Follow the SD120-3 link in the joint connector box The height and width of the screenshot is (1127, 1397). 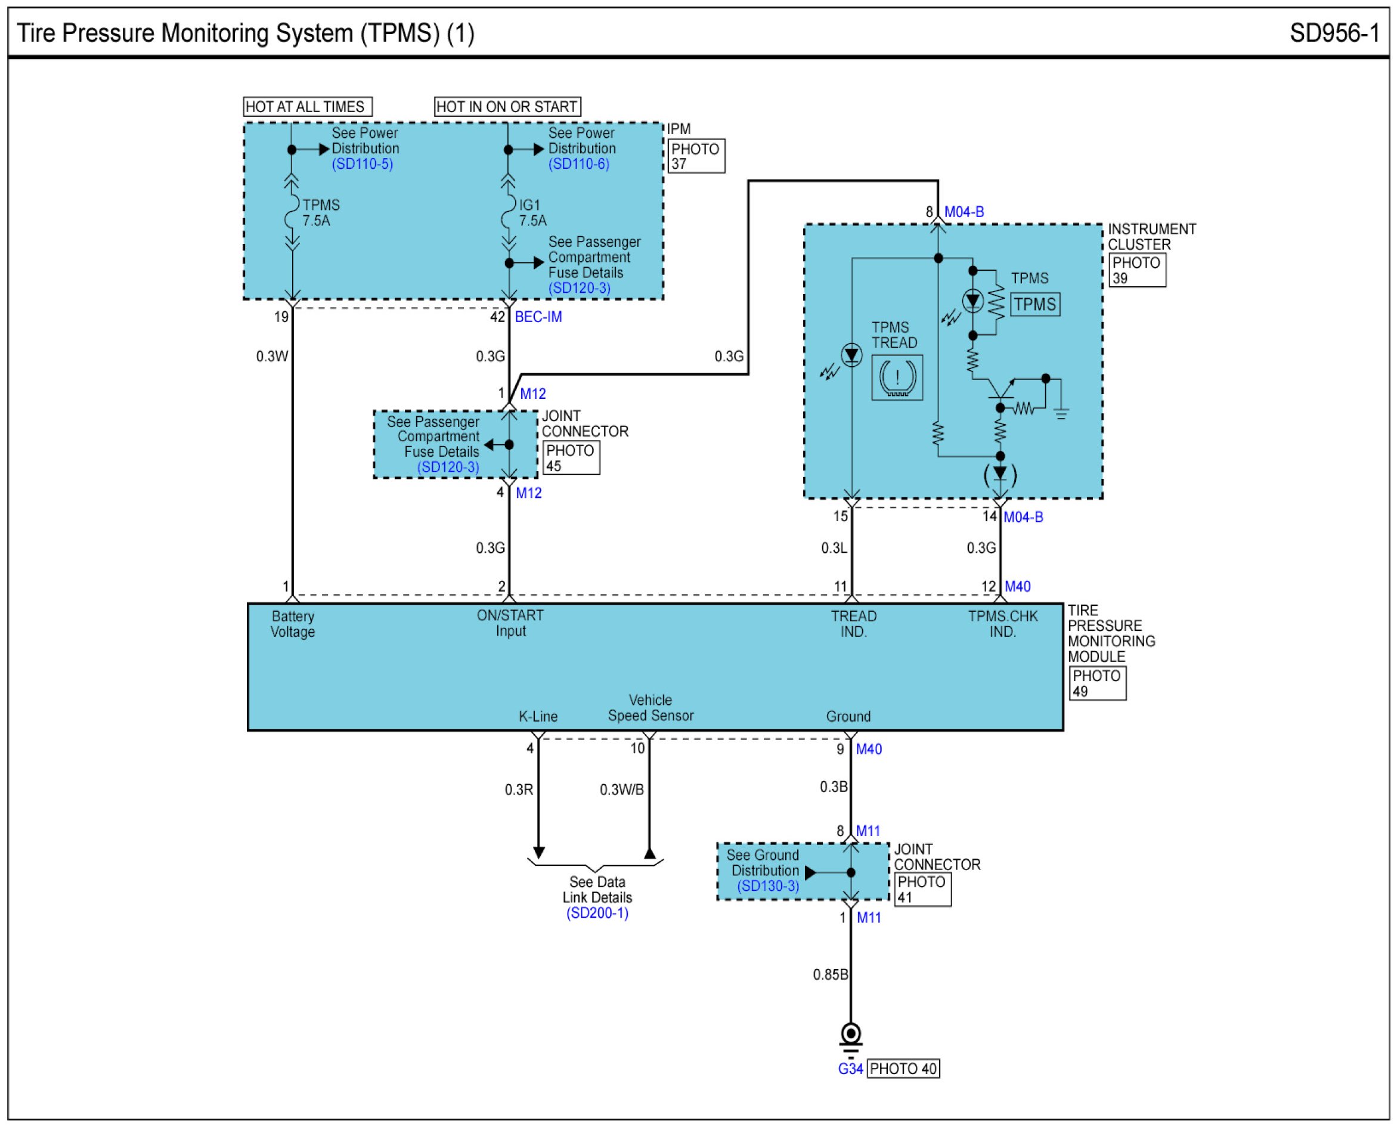448,467
